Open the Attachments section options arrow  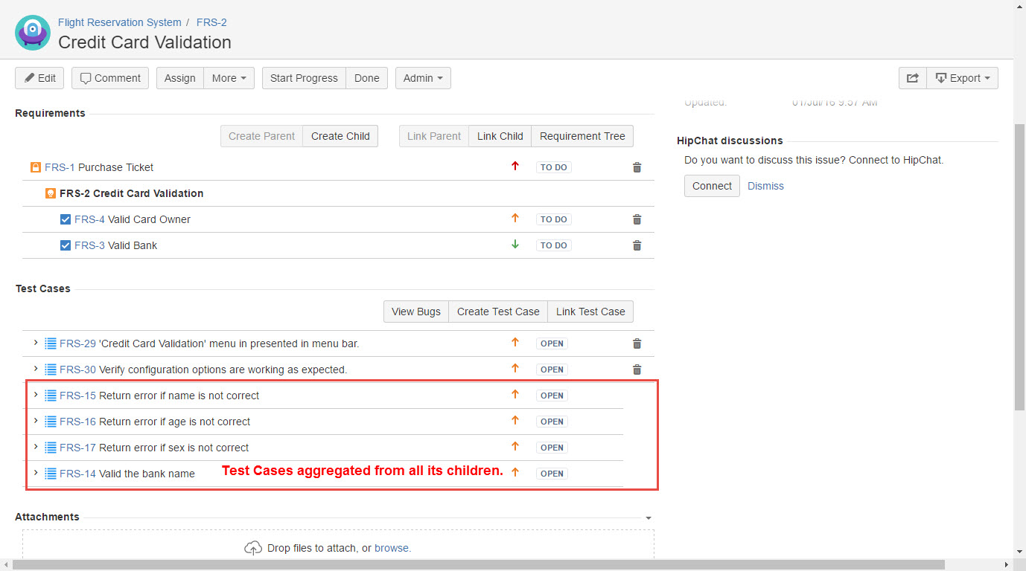coord(648,518)
